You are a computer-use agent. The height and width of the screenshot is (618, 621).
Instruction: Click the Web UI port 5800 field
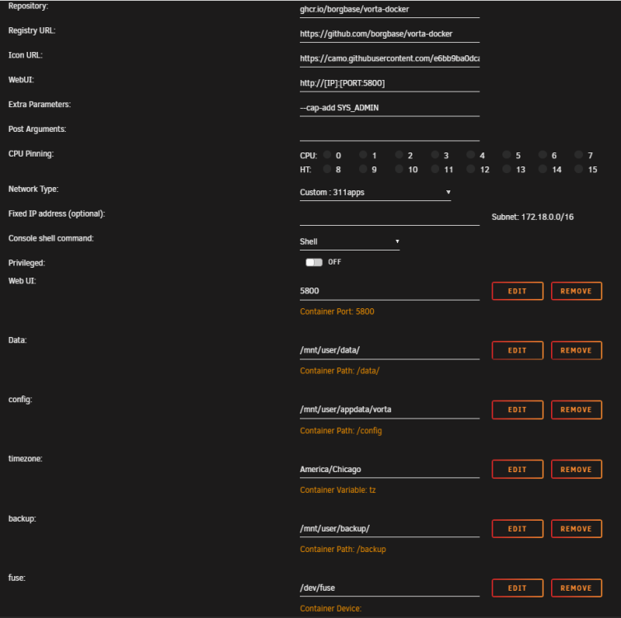pos(390,292)
